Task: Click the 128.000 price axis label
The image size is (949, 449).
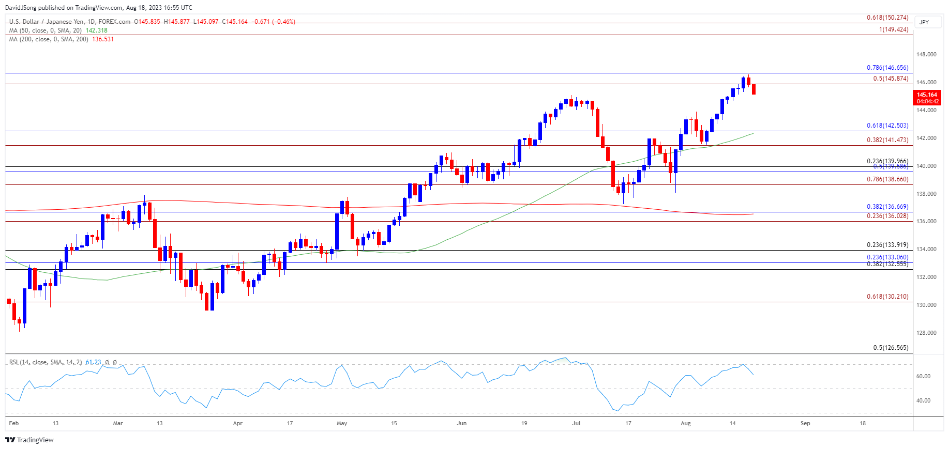Action: point(926,333)
